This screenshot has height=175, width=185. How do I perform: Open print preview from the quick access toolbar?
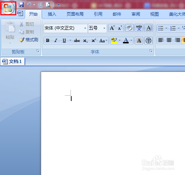49,5
